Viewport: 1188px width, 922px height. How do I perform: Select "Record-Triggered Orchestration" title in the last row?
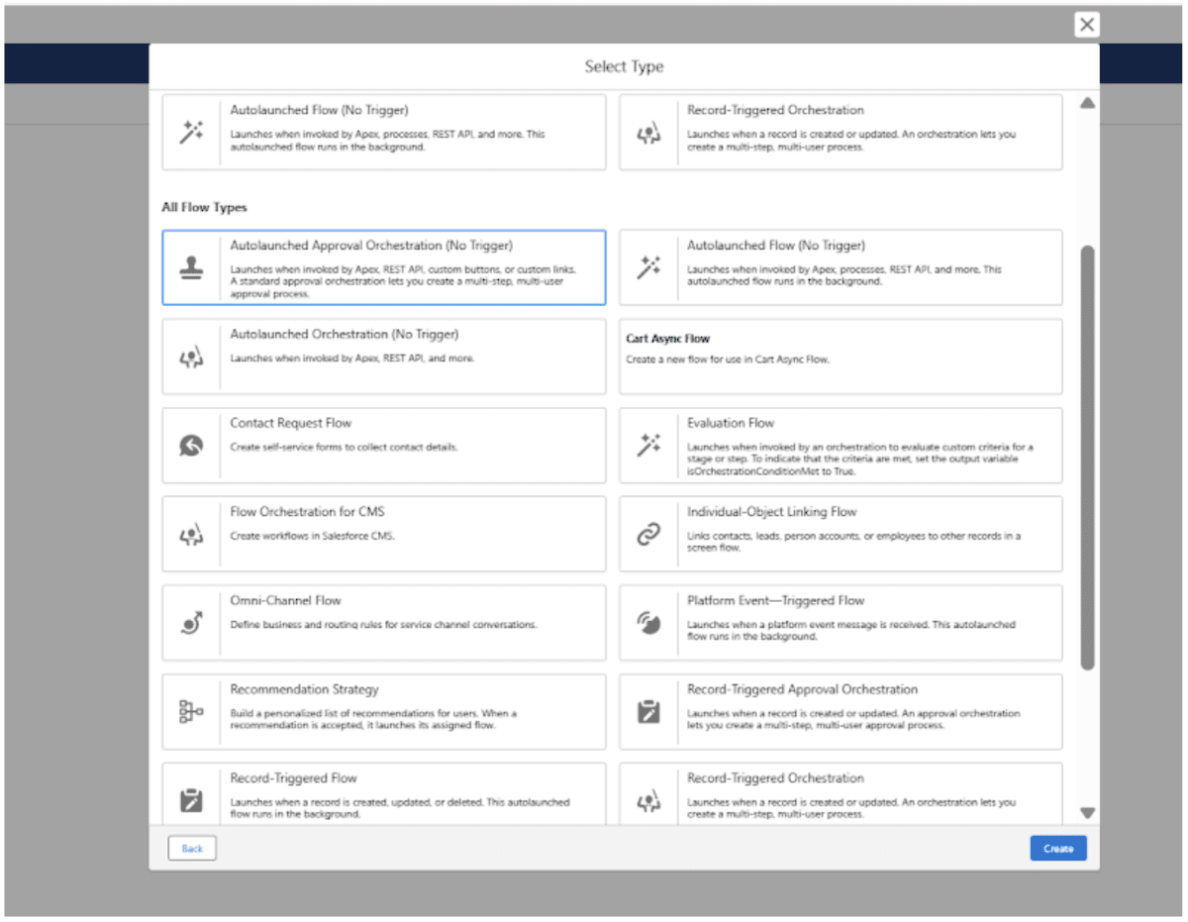click(776, 778)
